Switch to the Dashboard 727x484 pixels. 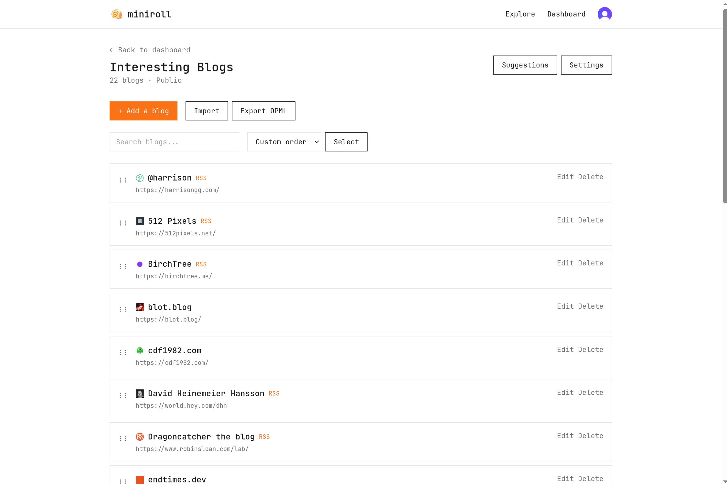pos(566,14)
